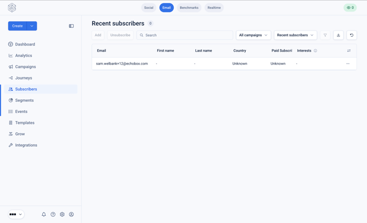Refresh the subscribers list
This screenshot has width=367, height=223.
tap(352, 35)
